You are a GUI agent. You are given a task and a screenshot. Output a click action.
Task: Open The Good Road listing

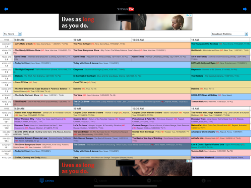coord(102,134)
